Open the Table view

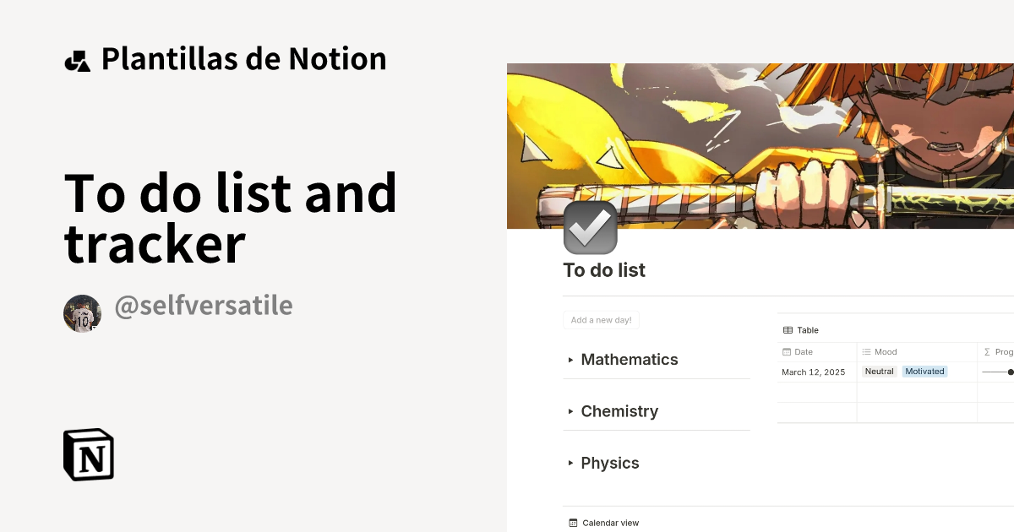point(800,330)
